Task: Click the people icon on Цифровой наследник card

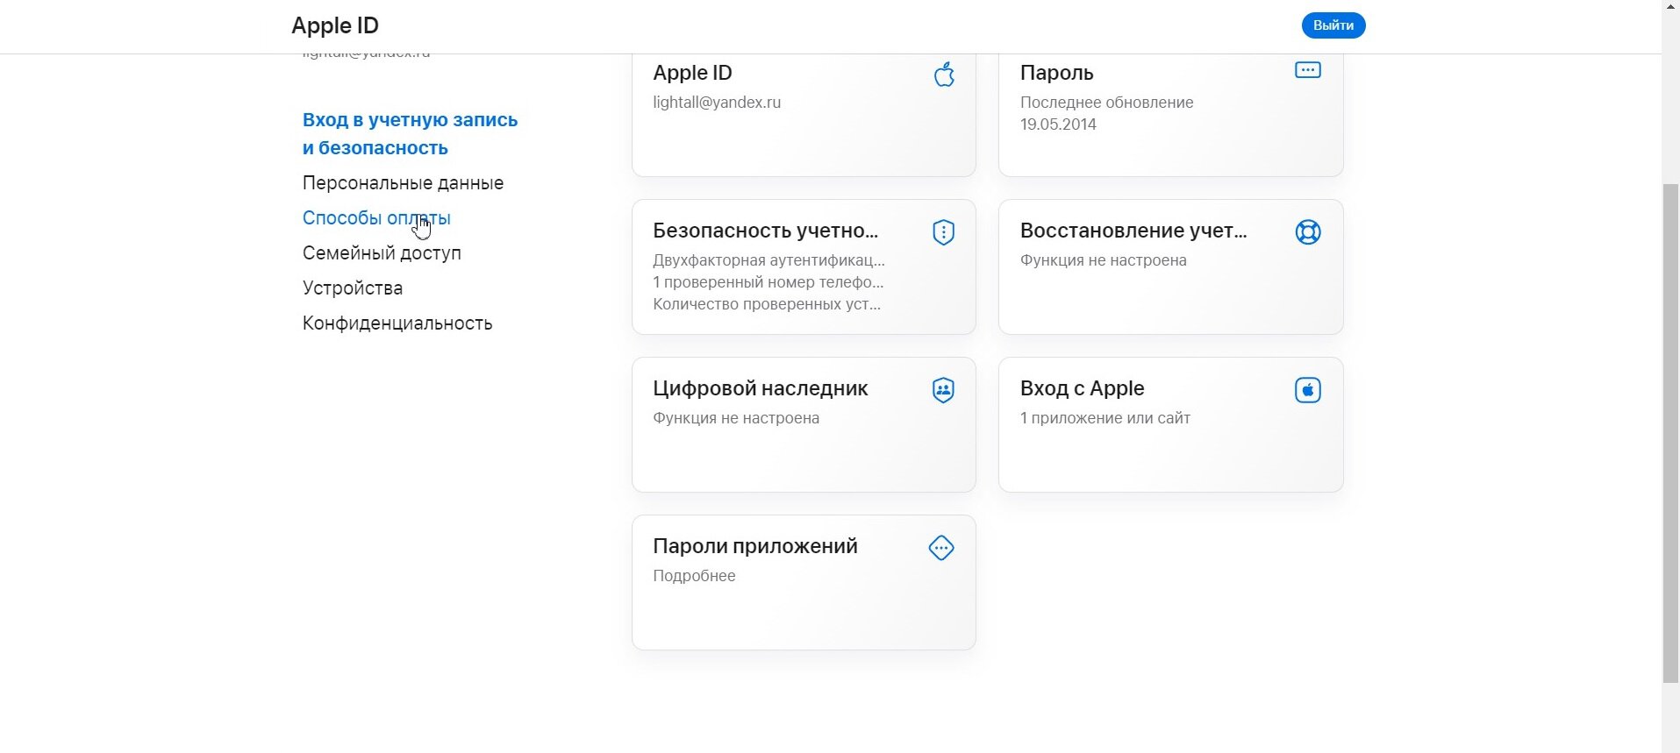Action: click(x=943, y=390)
